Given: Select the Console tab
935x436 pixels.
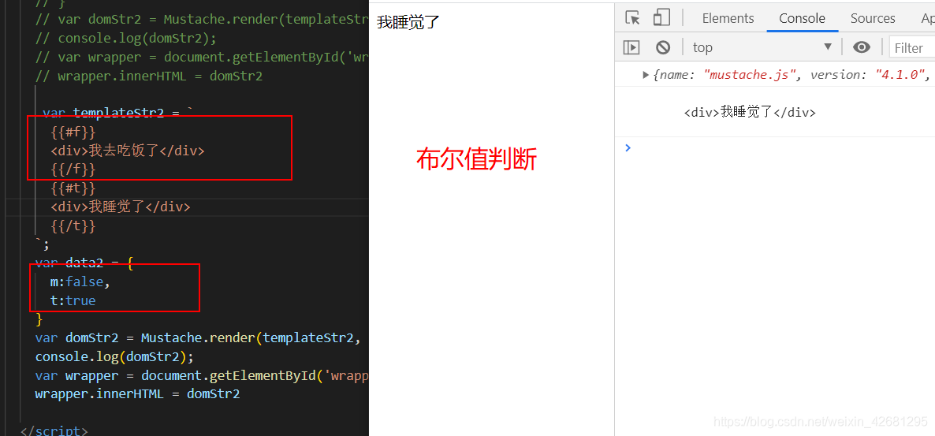Looking at the screenshot, I should pyautogui.click(x=802, y=18).
